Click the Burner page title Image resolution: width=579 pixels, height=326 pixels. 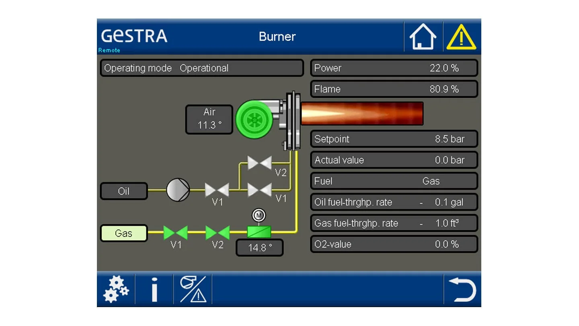coord(277,37)
